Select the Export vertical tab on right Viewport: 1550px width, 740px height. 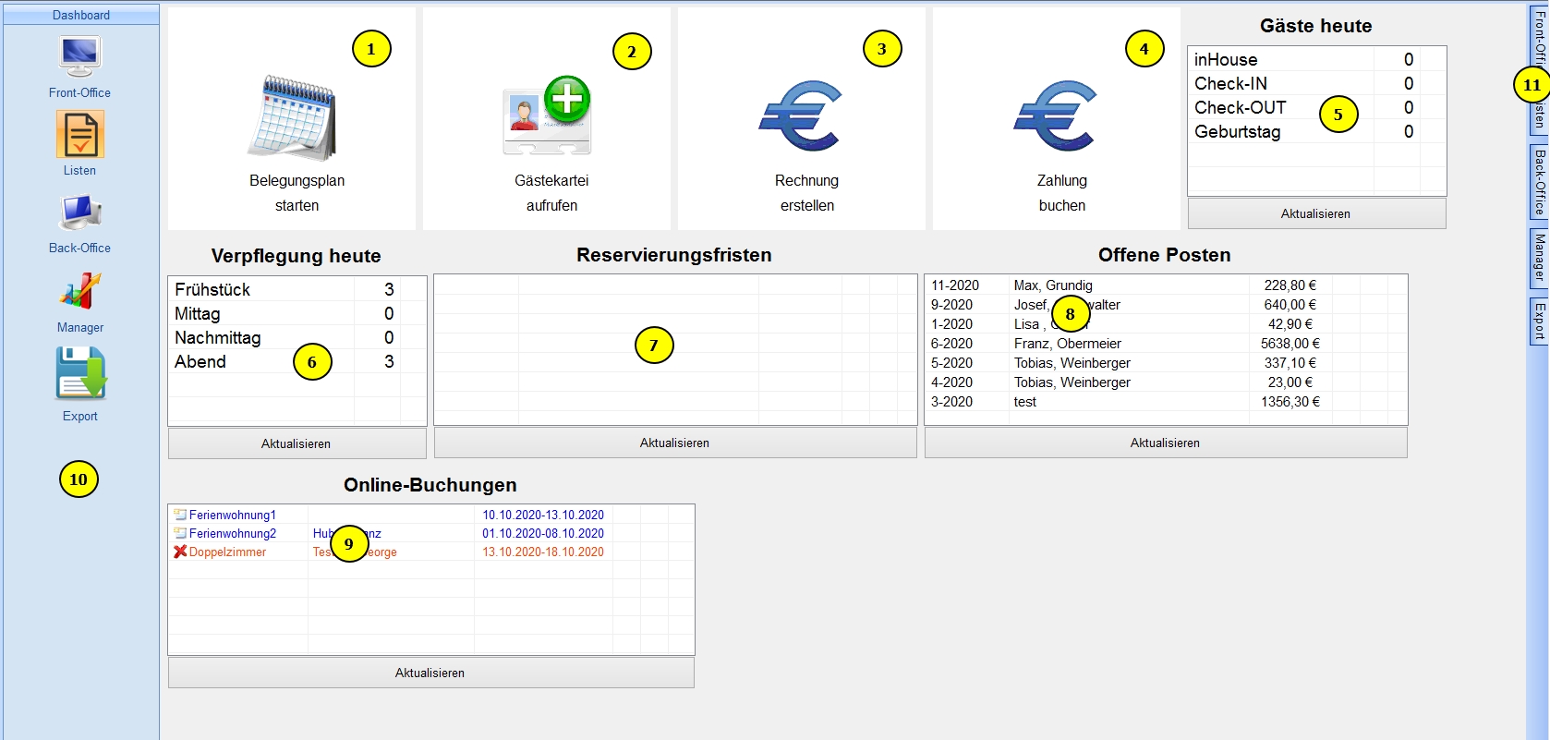pos(1539,321)
